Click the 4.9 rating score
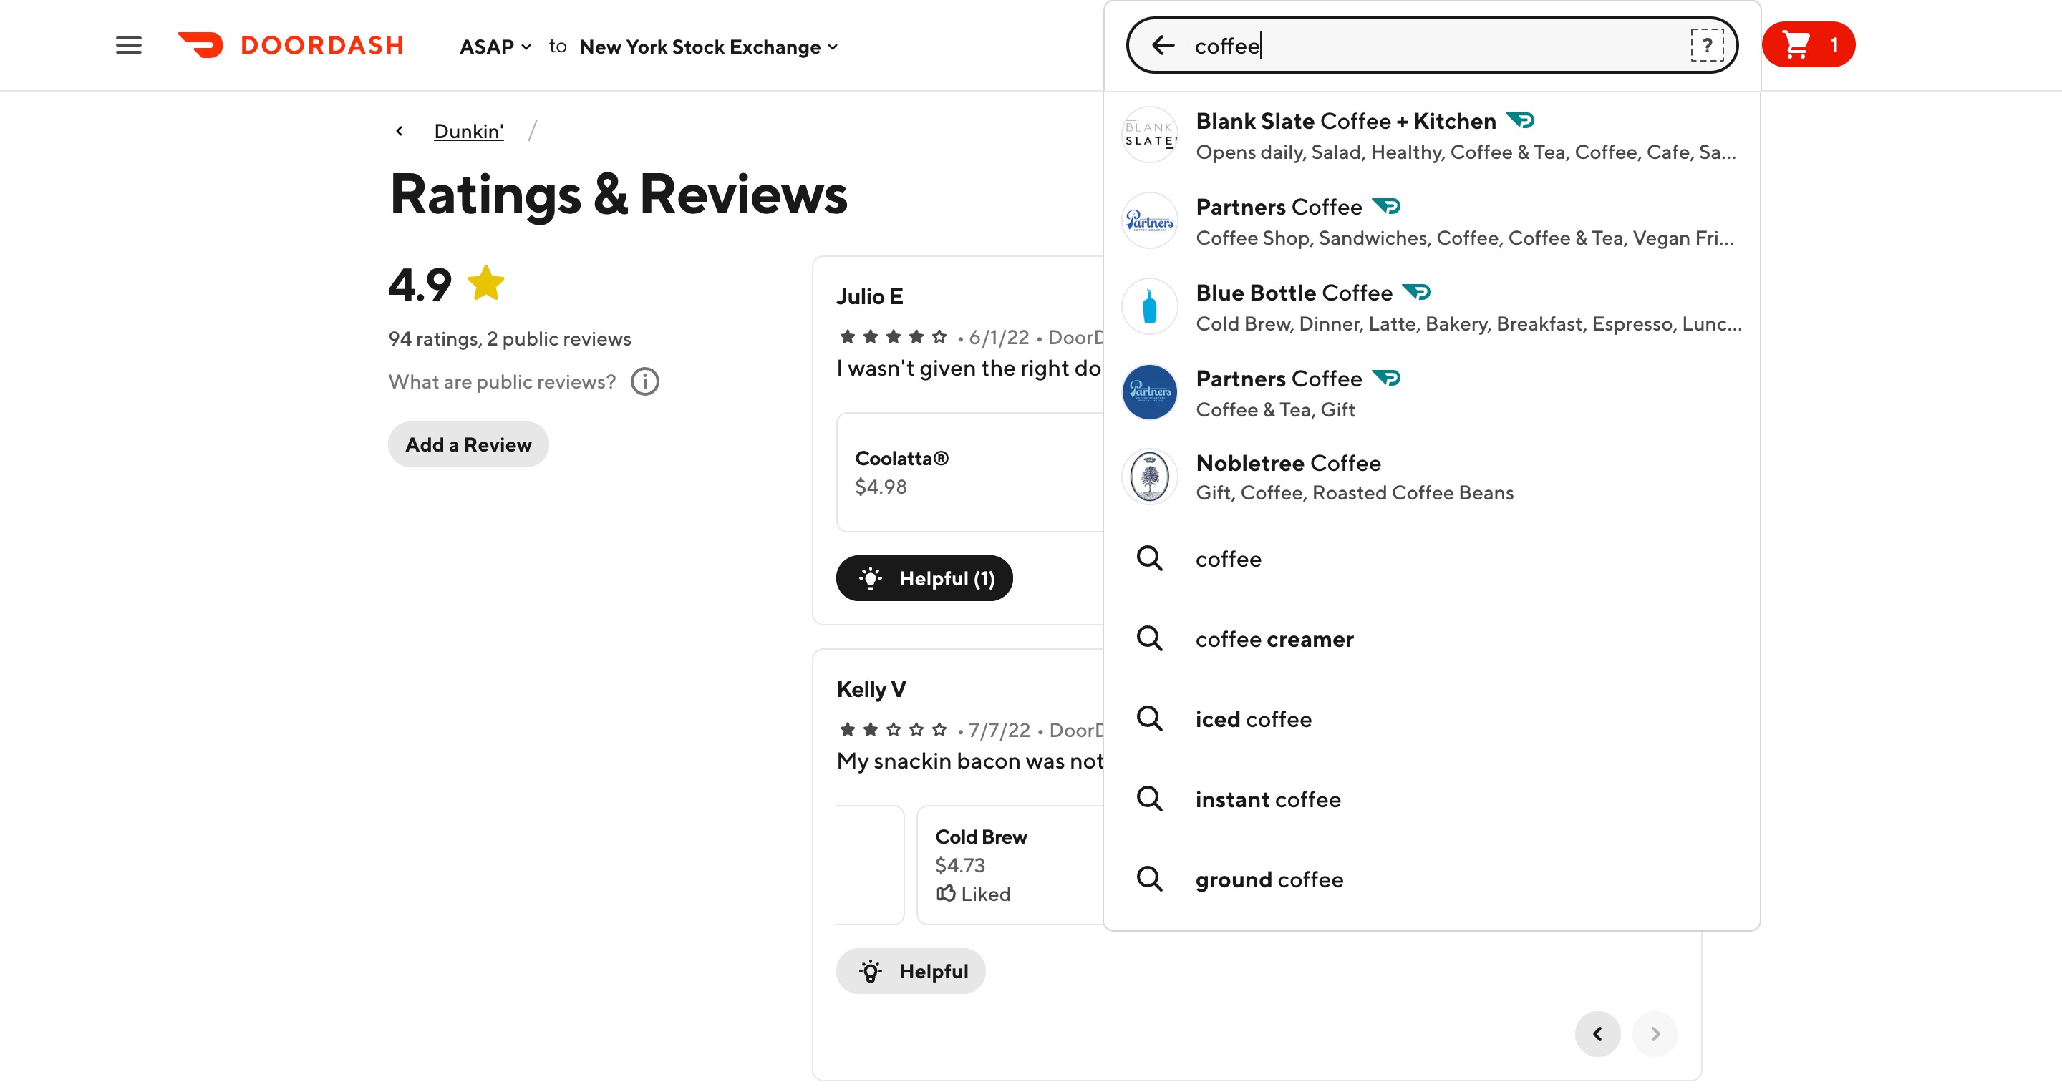Image resolution: width=2062 pixels, height=1092 pixels. coord(420,284)
